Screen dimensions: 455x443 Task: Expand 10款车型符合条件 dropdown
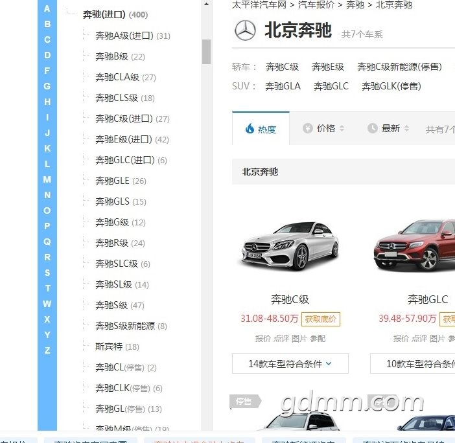pyautogui.click(x=413, y=363)
